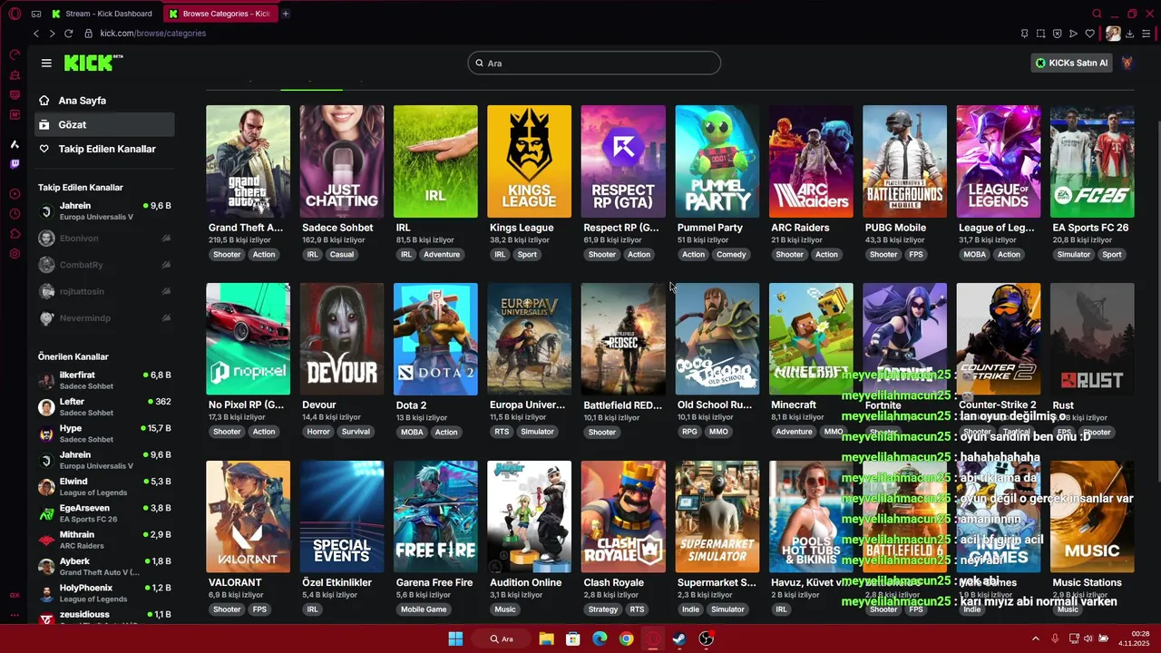1161x653 pixels.
Task: Click RTS tag under Europa Universalis
Action: pyautogui.click(x=502, y=432)
